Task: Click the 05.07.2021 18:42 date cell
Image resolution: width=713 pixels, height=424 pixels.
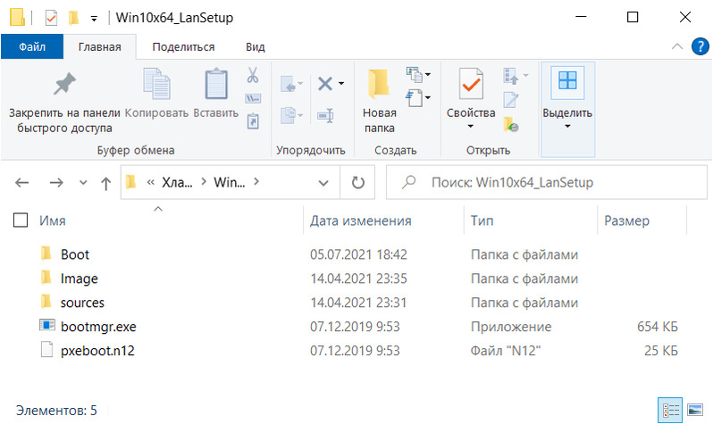Action: 358,254
